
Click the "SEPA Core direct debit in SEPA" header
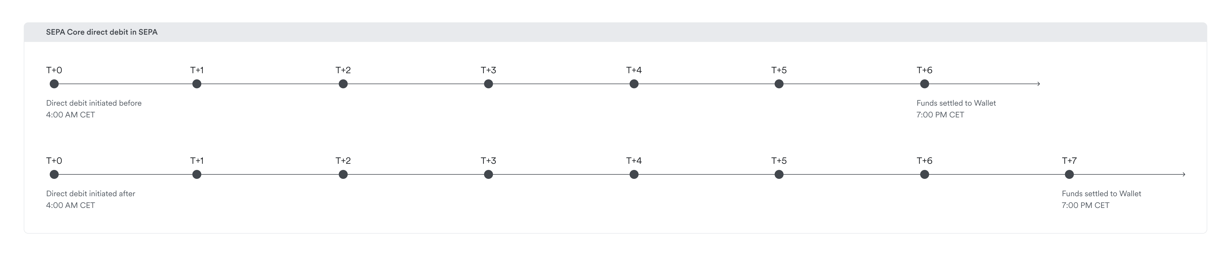tap(102, 32)
